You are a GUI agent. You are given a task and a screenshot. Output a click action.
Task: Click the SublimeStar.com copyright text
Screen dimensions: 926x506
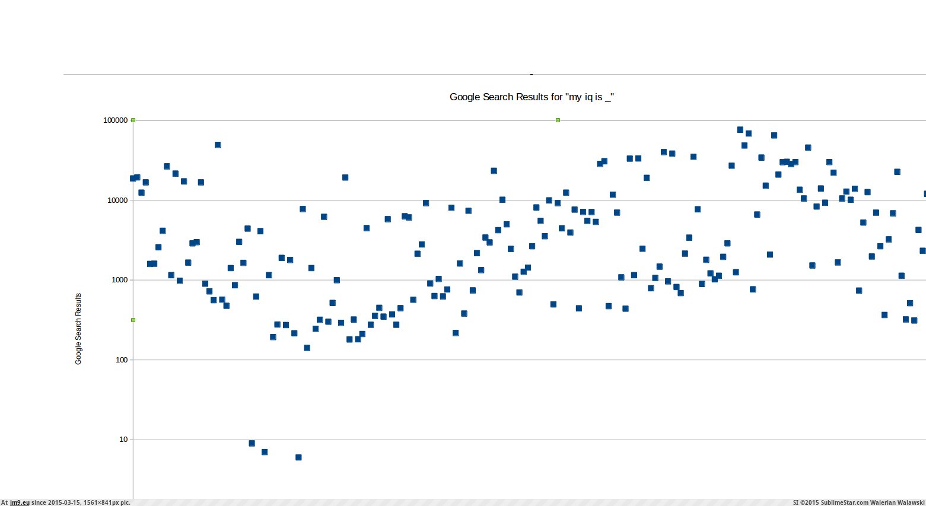858,502
